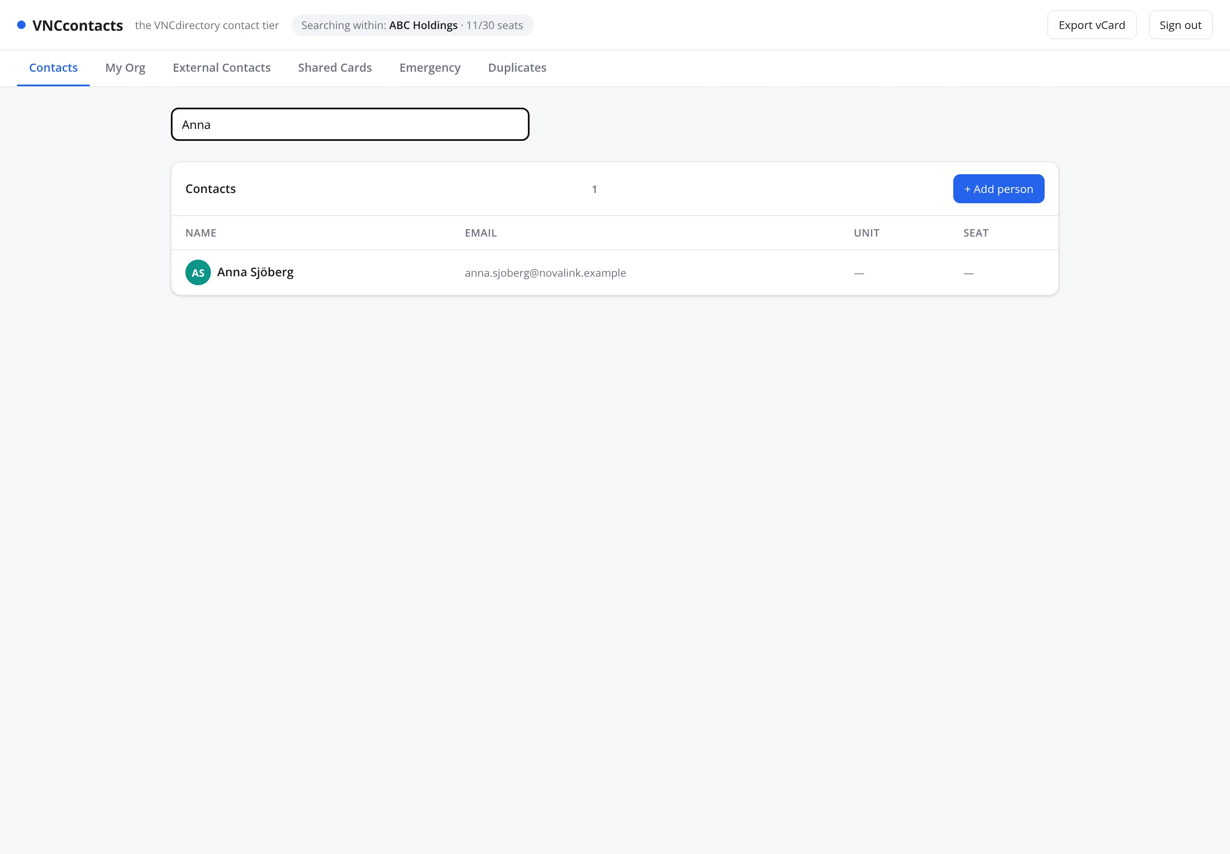The height and width of the screenshot is (854, 1230).
Task: Switch to the Contacts tab
Action: click(53, 67)
